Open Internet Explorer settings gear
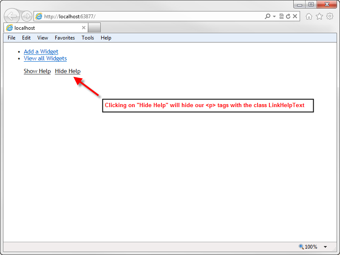The height and width of the screenshot is (255, 340). click(x=330, y=16)
